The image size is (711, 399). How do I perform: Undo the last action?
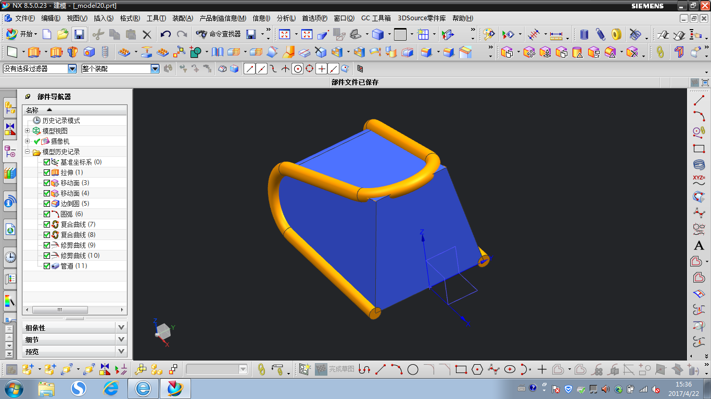point(166,34)
